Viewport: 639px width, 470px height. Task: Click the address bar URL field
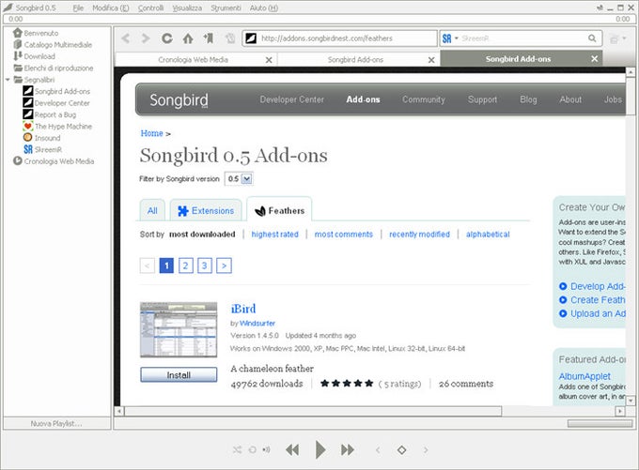[x=339, y=38]
